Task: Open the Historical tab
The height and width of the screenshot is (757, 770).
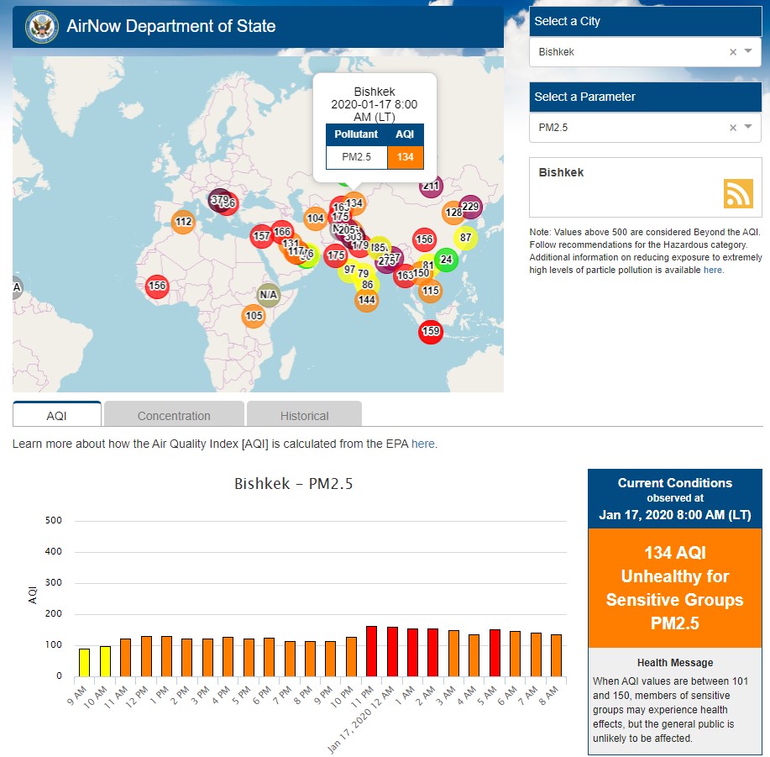Action: coord(304,415)
